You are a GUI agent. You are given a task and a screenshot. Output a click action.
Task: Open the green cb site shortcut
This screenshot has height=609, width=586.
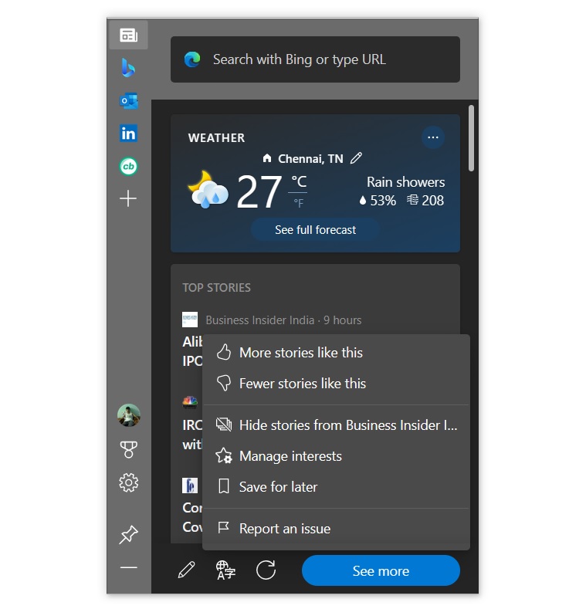129,167
